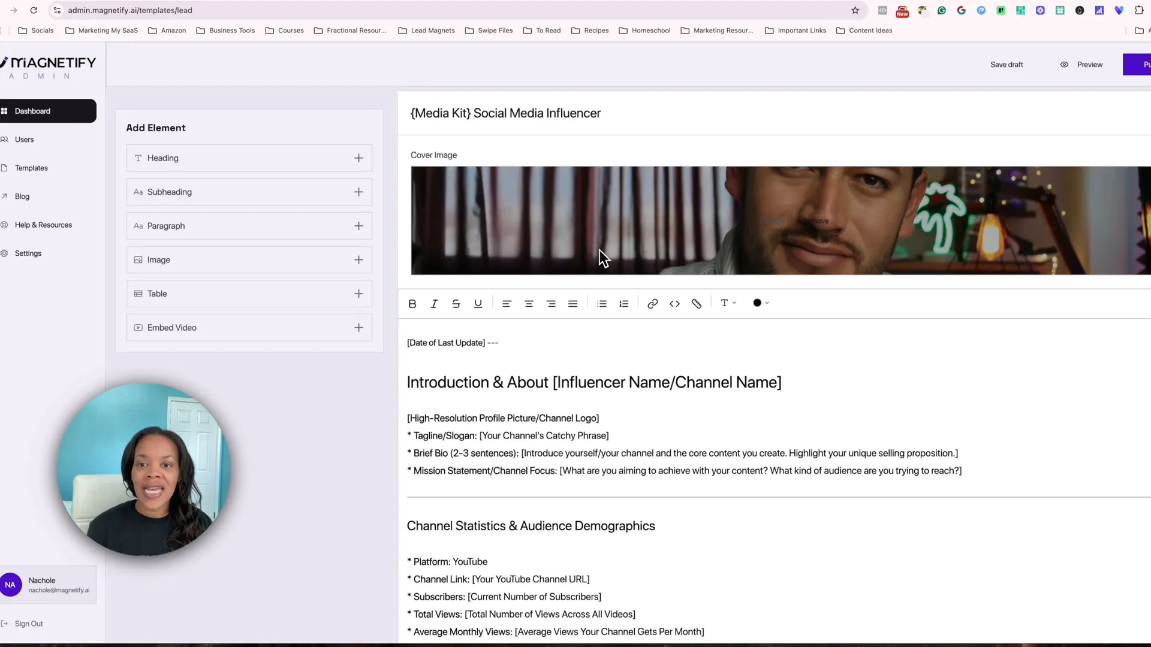Click the Platform: YouTube line
Screen dimensions: 1151x647
click(447, 562)
